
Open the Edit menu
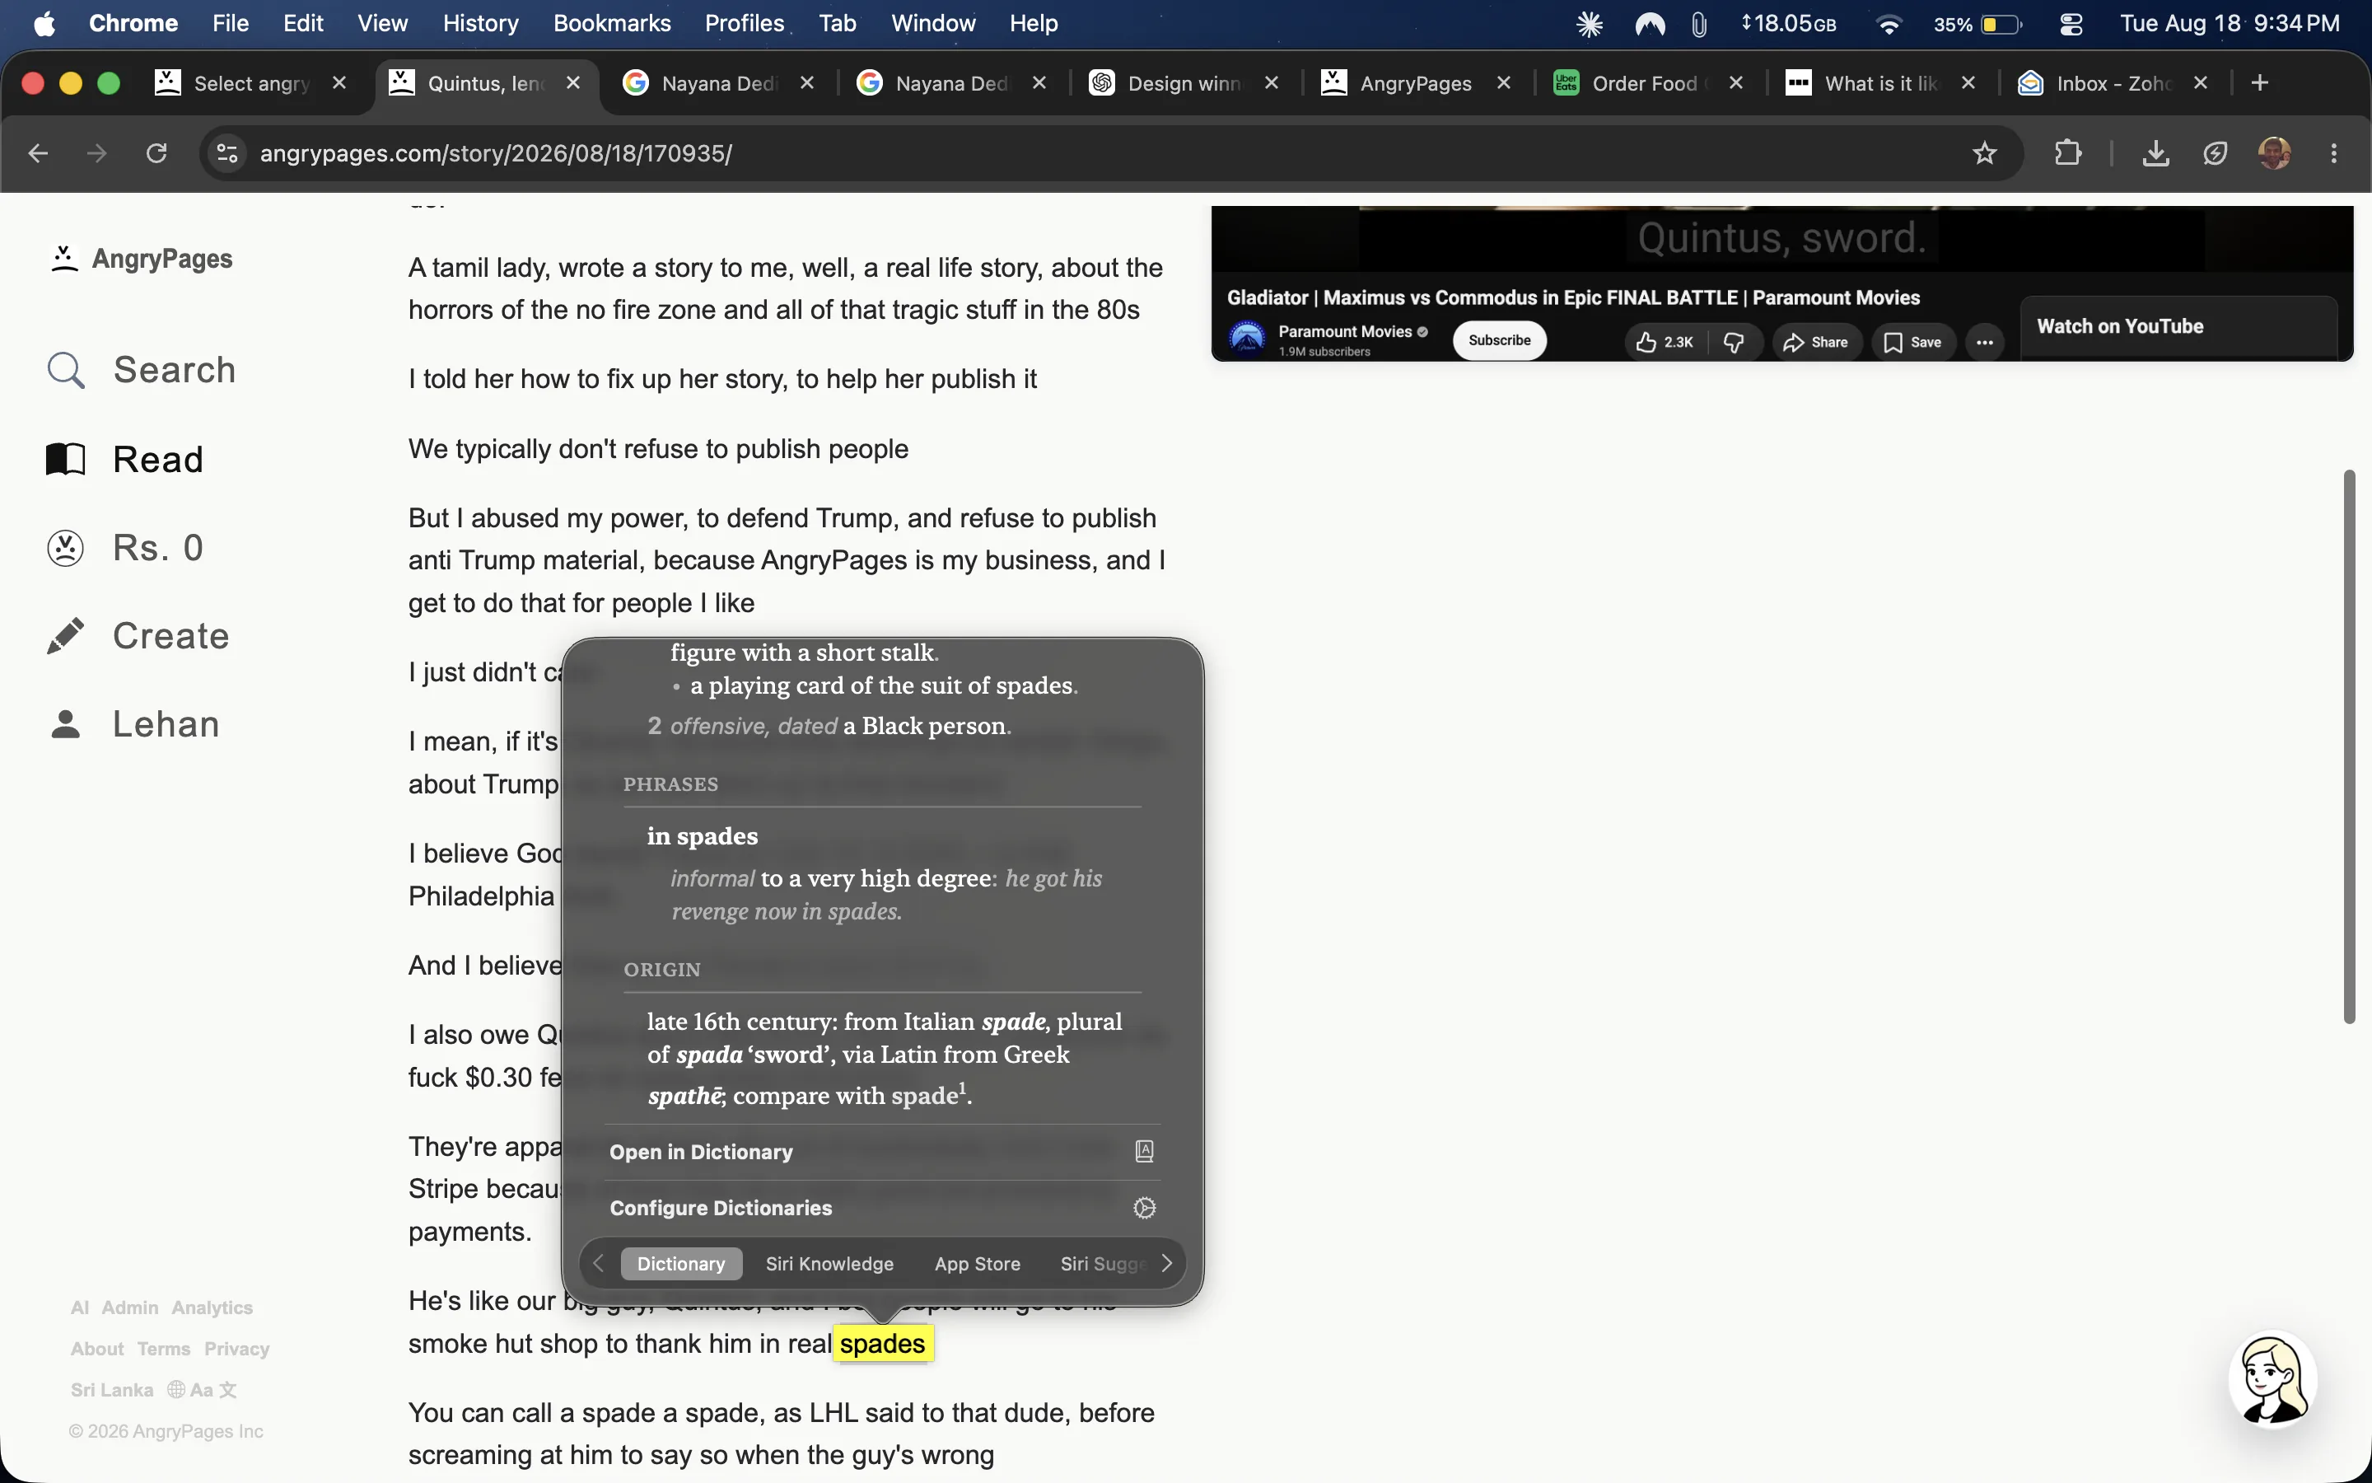pyautogui.click(x=303, y=24)
